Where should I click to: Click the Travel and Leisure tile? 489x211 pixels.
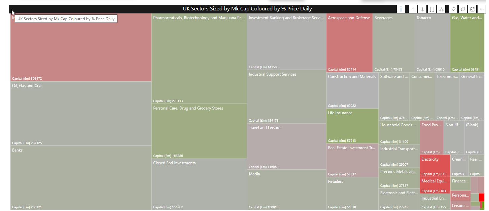[x=286, y=147]
